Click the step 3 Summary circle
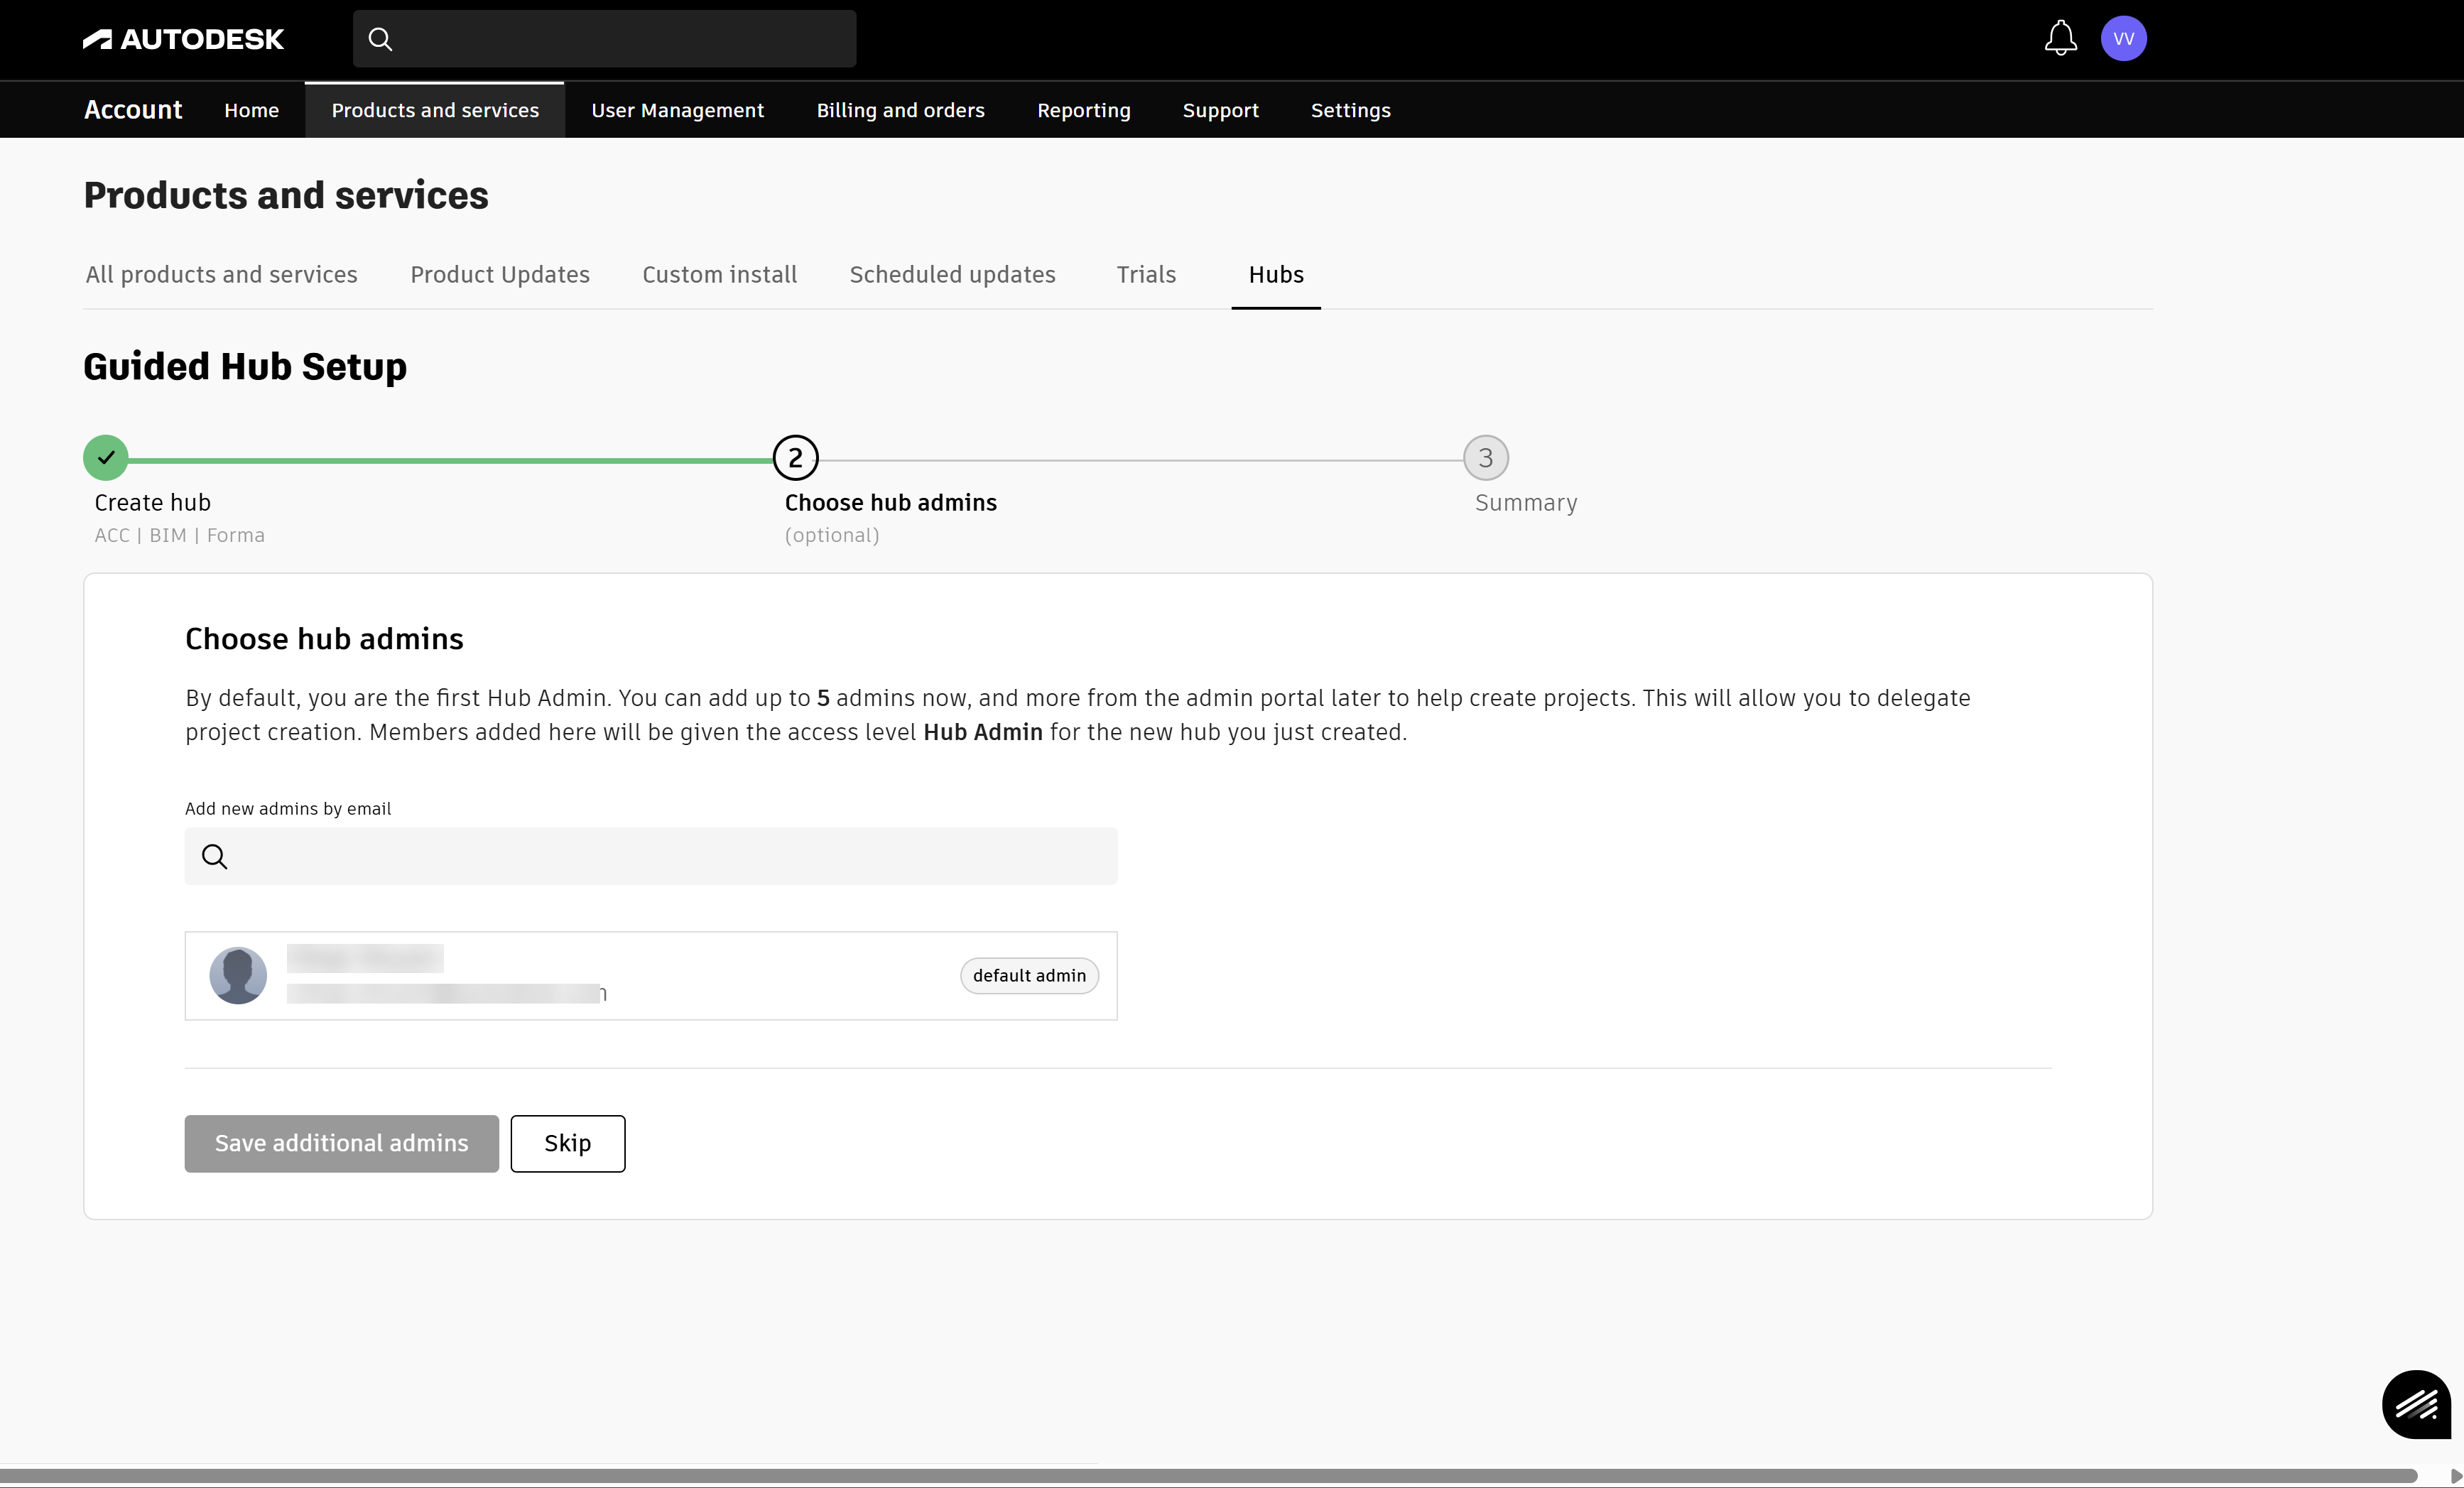Viewport: 2464px width, 1488px height. [1485, 457]
